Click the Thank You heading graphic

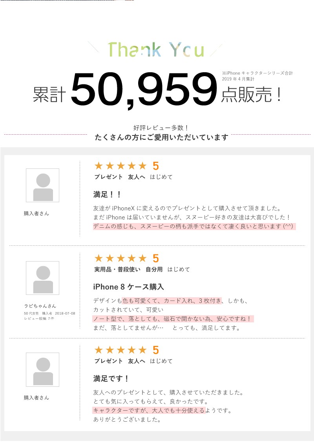coord(156,50)
